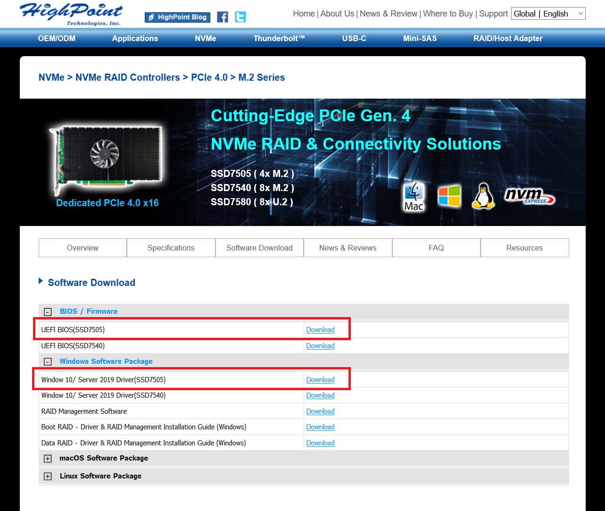Viewport: 605px width, 511px height.
Task: Download UEFI BIOS for SSD7505
Action: 320,330
